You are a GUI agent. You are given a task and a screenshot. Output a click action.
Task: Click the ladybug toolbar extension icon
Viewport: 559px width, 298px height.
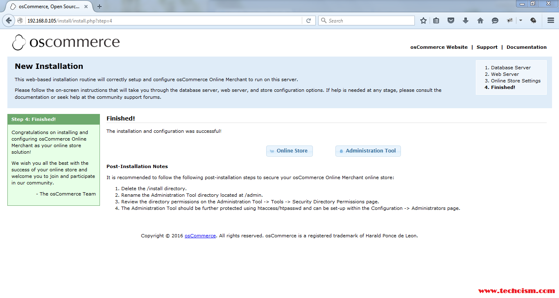[533, 20]
